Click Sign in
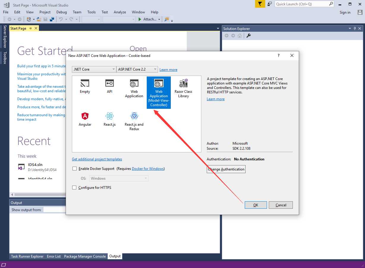 pos(345,12)
